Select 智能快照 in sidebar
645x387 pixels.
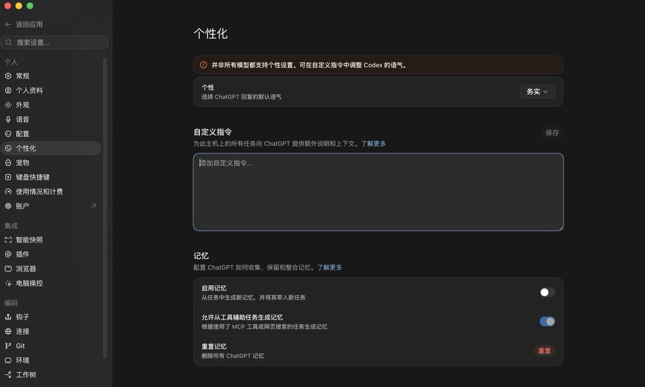(x=51, y=240)
